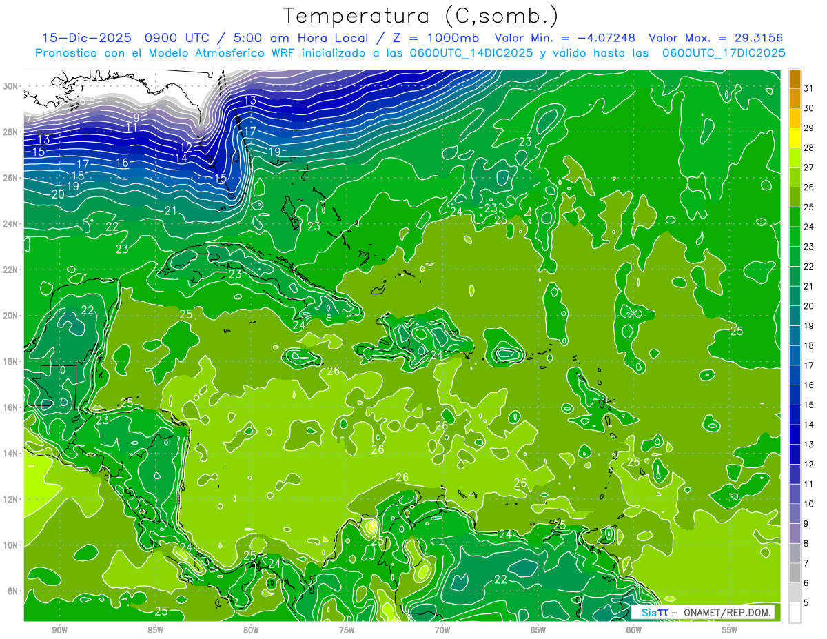827x639 pixels.
Task: Click the "Valor Min. = -4.07248" text
Action: pyautogui.click(x=565, y=38)
